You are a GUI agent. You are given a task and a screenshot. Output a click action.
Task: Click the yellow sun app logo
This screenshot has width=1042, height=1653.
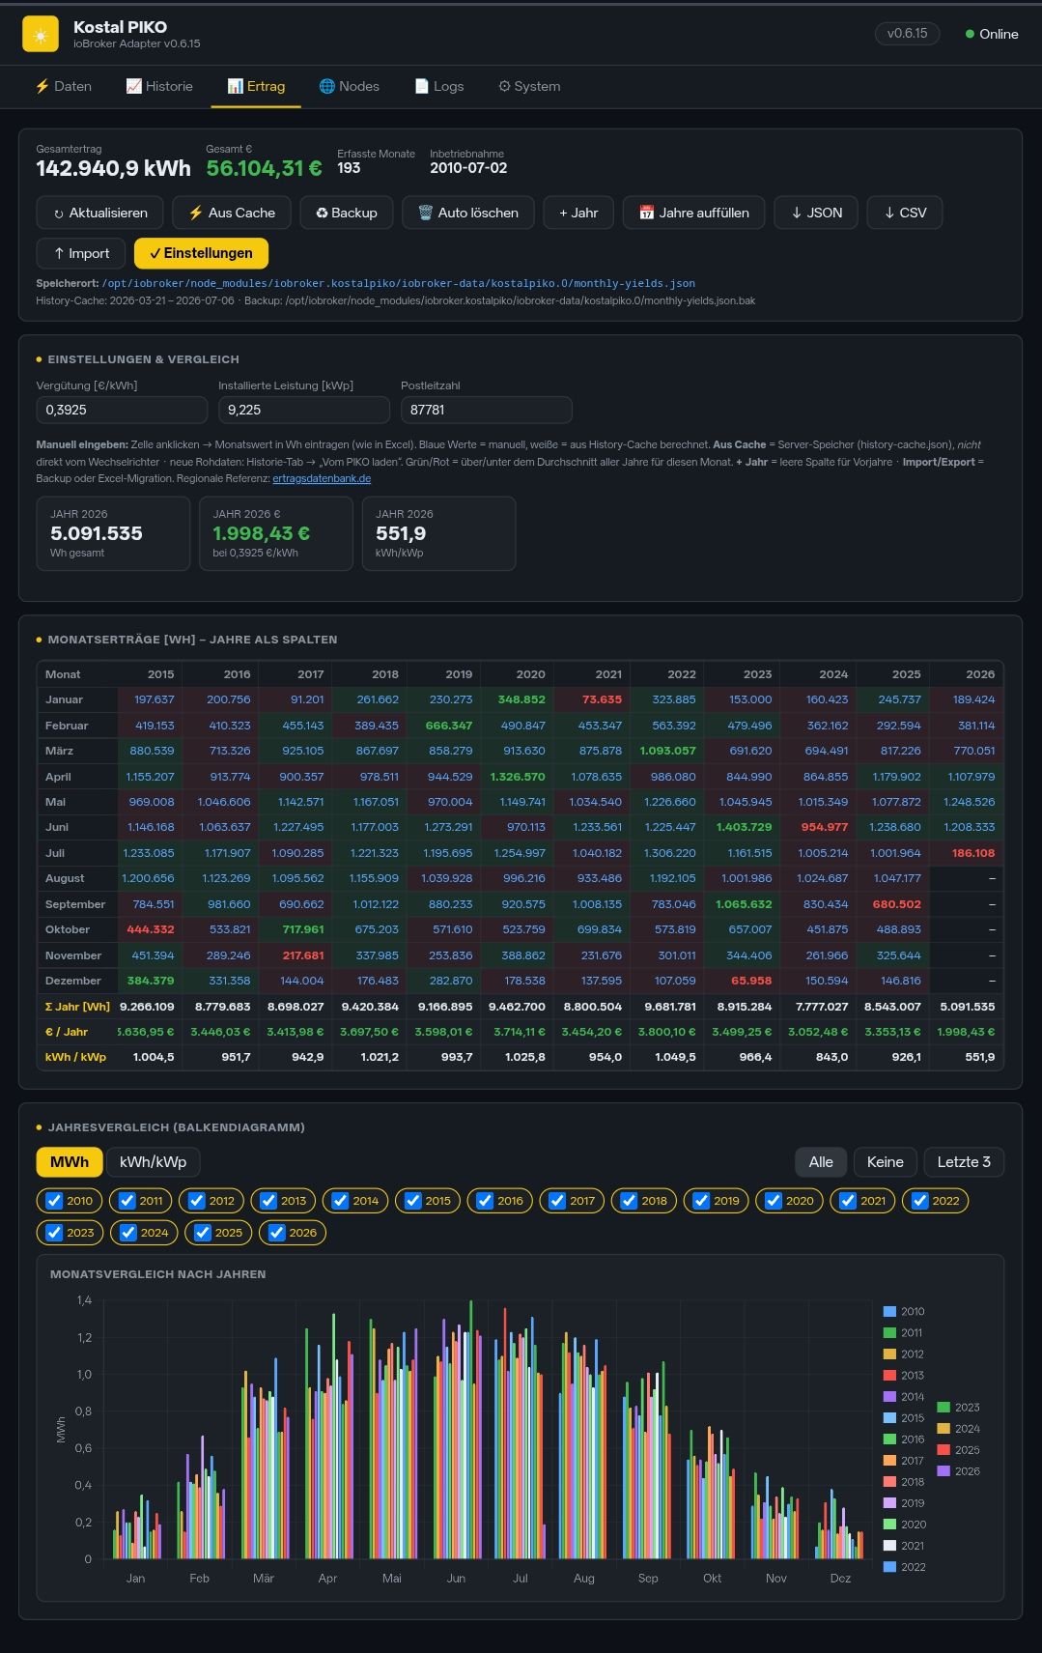pyautogui.click(x=40, y=35)
